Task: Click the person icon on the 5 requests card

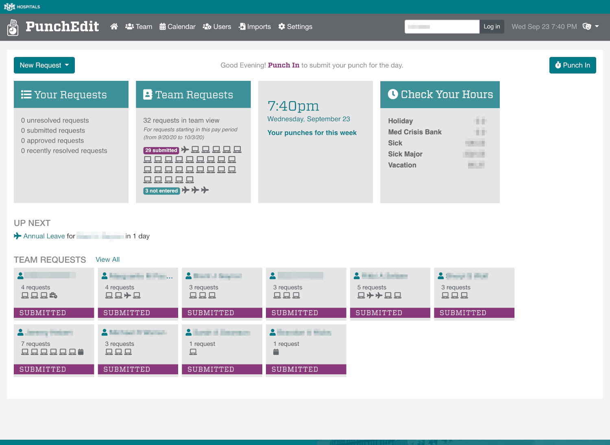Action: pyautogui.click(x=357, y=276)
